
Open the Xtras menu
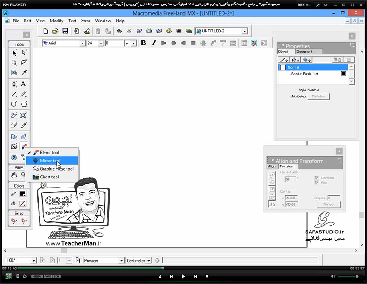pyautogui.click(x=86, y=21)
